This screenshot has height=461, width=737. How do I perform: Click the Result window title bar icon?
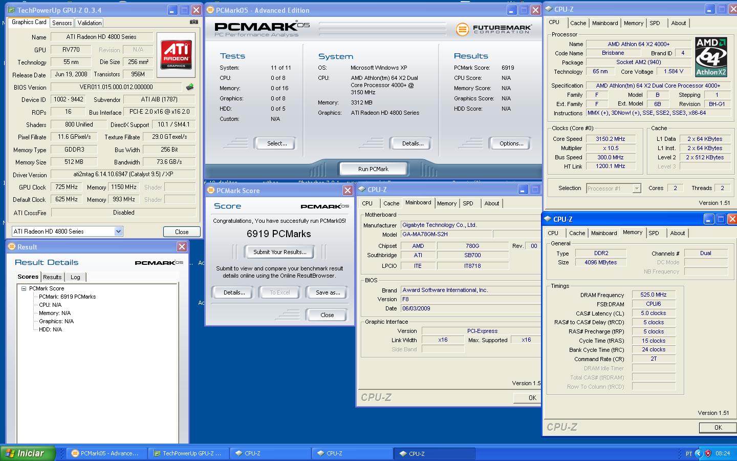(12, 247)
